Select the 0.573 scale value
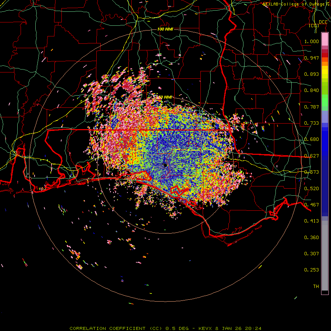Image resolution: width=331 pixels, height=331 pixels. click(x=312, y=172)
